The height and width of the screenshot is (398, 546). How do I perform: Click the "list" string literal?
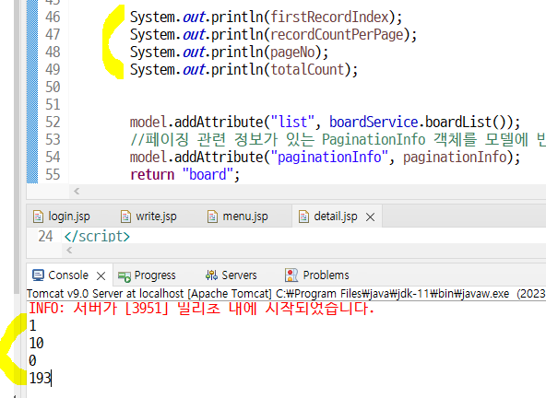(x=292, y=123)
